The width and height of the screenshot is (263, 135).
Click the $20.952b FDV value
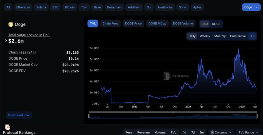pos(70,71)
